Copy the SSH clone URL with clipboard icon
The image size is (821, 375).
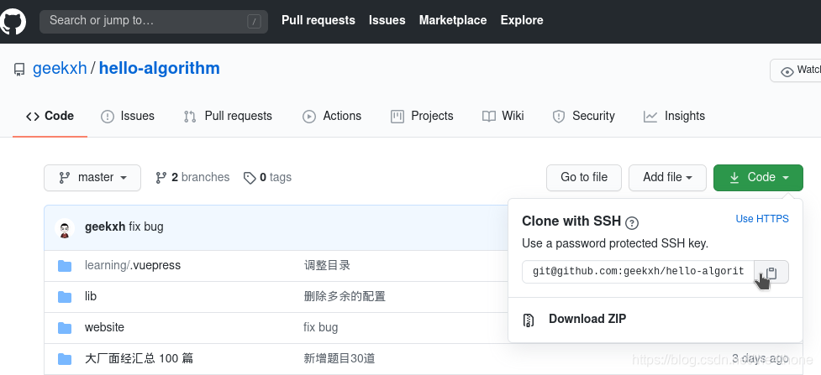[x=771, y=272]
